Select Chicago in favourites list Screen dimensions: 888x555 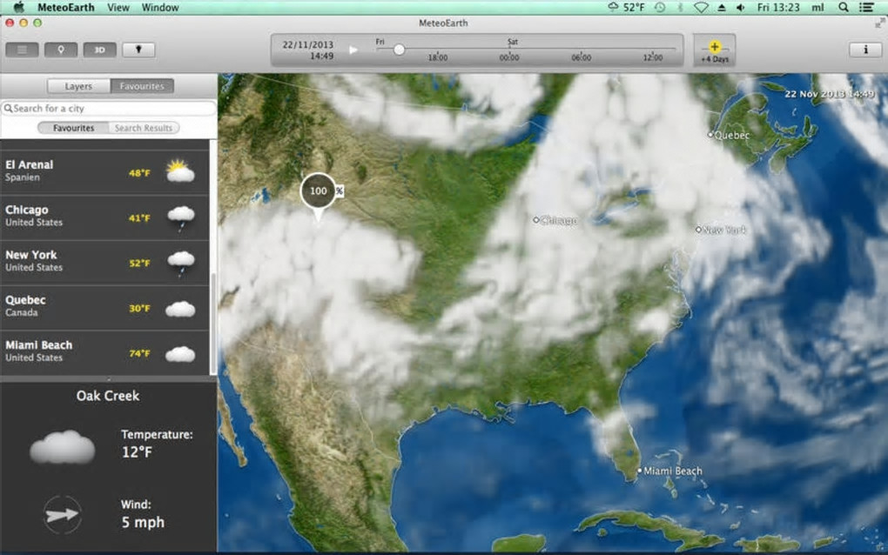tap(104, 217)
